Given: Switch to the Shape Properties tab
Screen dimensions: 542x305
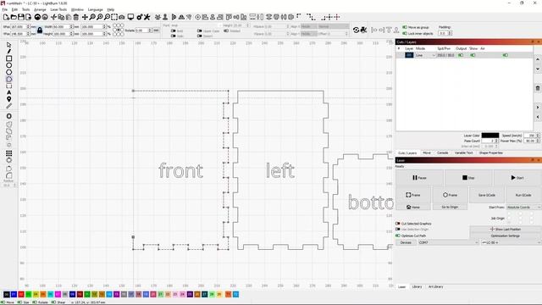Looking at the screenshot, I should [x=491, y=152].
